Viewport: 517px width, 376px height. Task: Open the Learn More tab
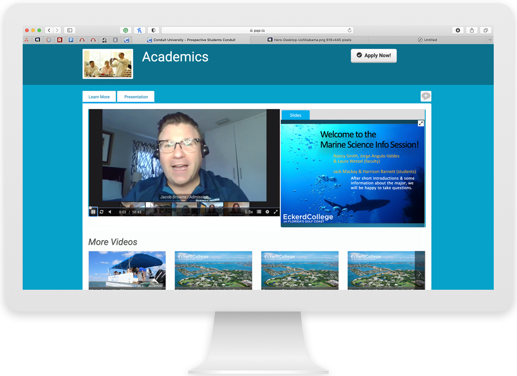(x=99, y=97)
